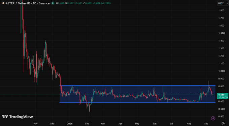This screenshot has height=126, width=229.
Task: Click the 1.000 price axis label
Action: (221, 71)
